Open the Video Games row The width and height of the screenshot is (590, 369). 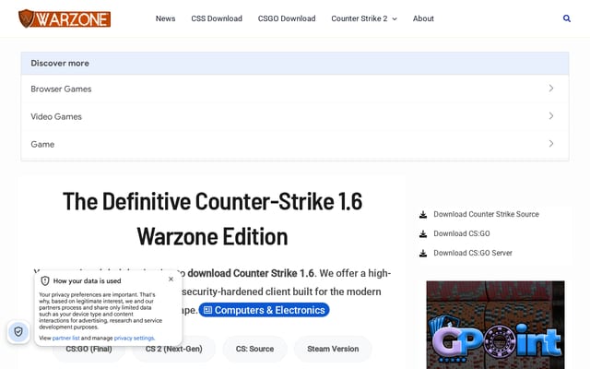click(x=295, y=116)
